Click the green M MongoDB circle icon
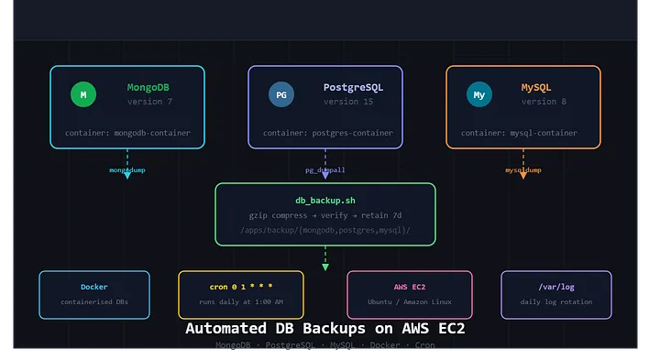Screen dimensions: 660x360 tap(83, 94)
